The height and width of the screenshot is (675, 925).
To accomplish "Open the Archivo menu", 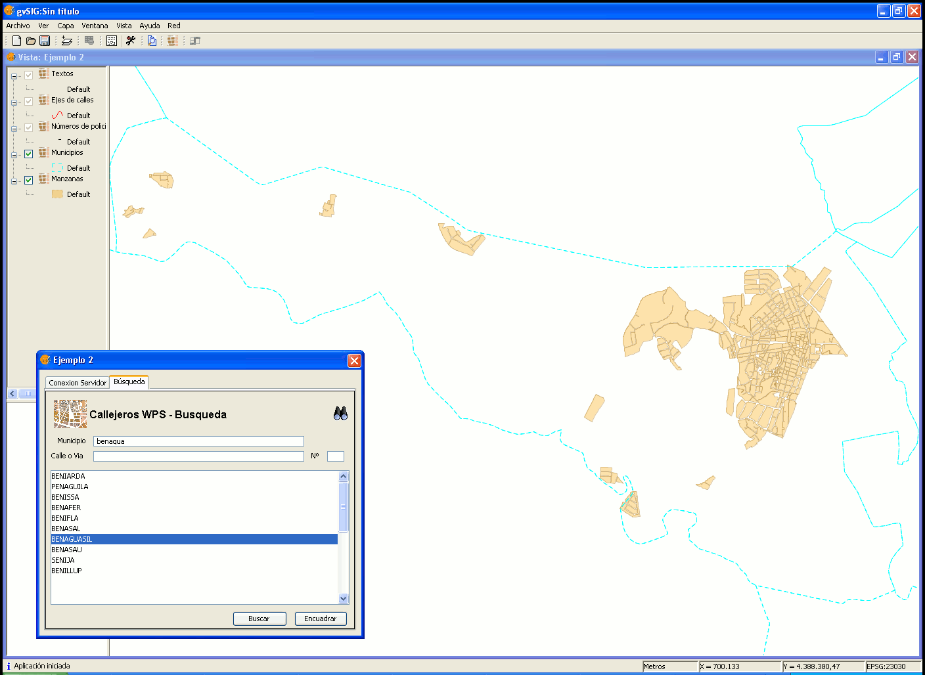I will tap(18, 26).
